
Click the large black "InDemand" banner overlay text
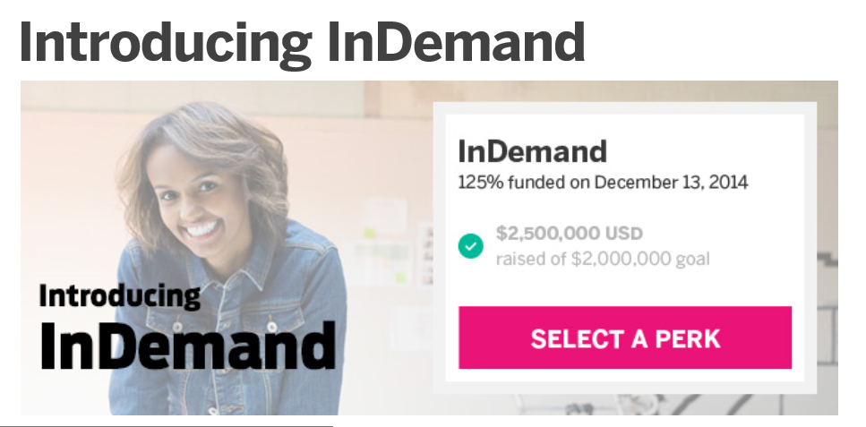pos(188,344)
